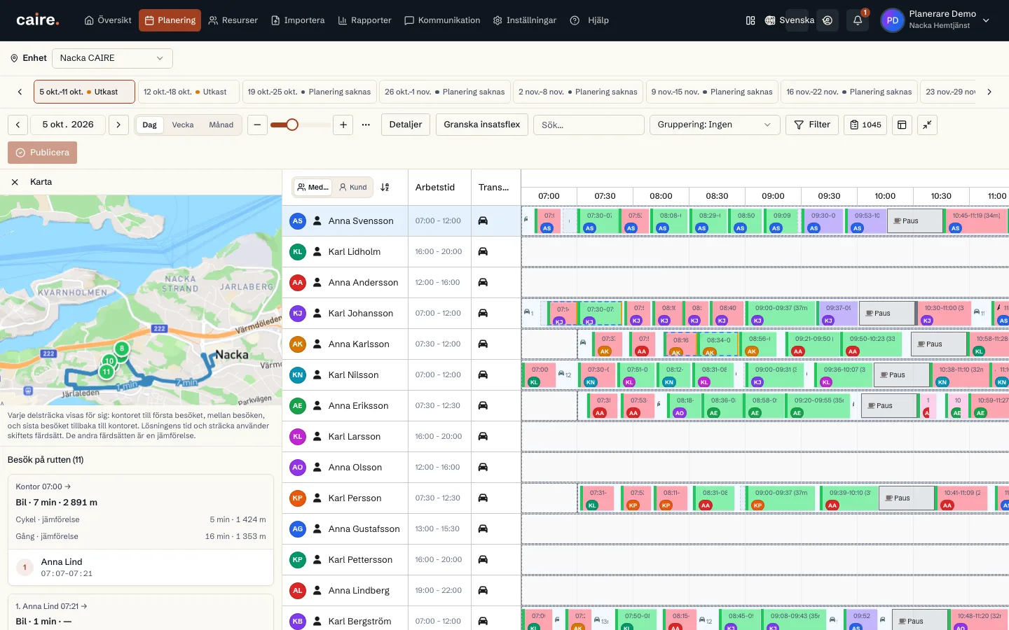Click the timeline zoom slider handle
The height and width of the screenshot is (630, 1009).
(292, 125)
